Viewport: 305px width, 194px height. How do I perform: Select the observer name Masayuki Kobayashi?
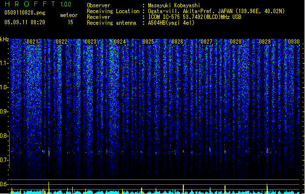(x=174, y=5)
